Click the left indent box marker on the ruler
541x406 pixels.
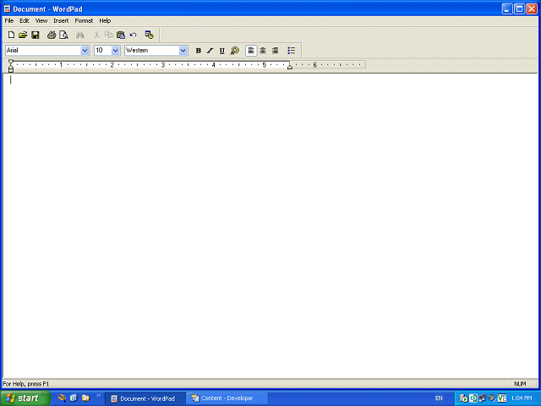pyautogui.click(x=11, y=70)
